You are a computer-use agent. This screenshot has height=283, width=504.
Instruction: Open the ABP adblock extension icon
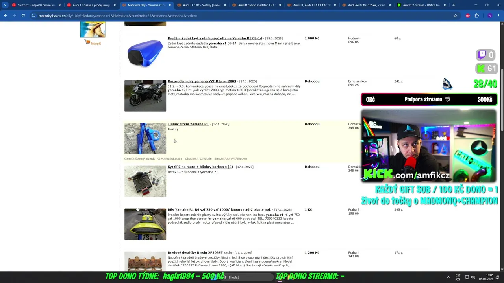coord(468,16)
